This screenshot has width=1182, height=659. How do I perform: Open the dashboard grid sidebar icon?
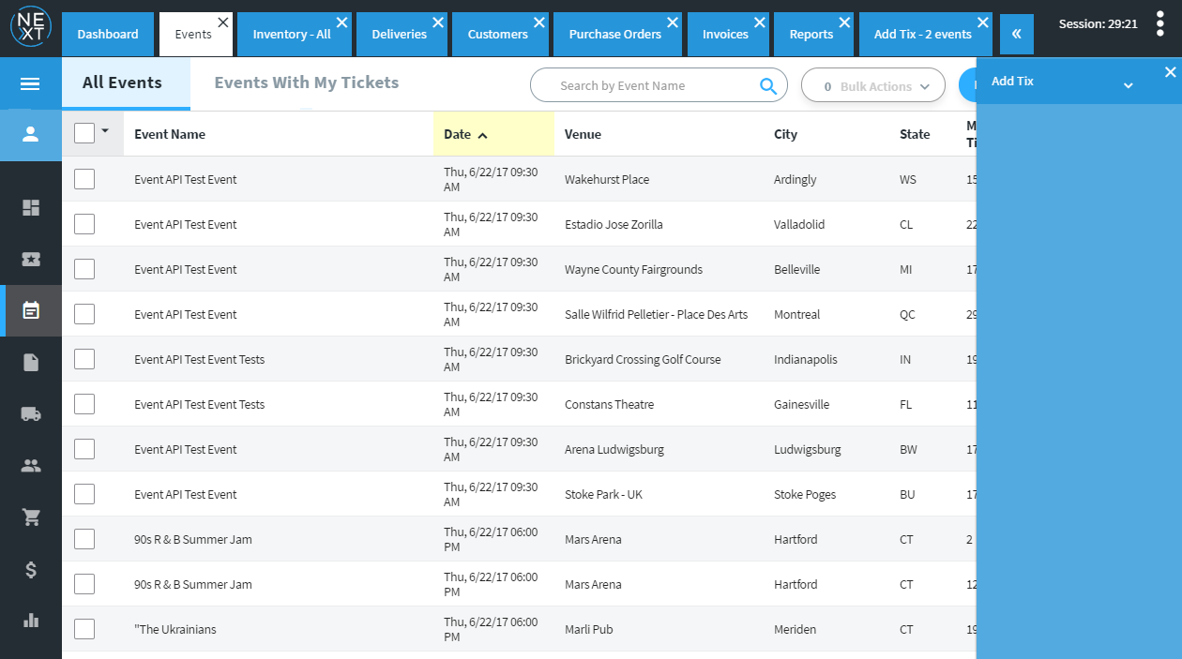pos(31,208)
